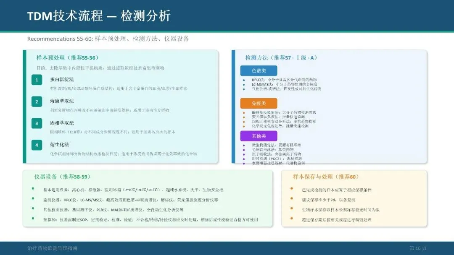
Task: Click the bullet line starting 推荐59：仪器需制定SOP
Action: coord(150,220)
